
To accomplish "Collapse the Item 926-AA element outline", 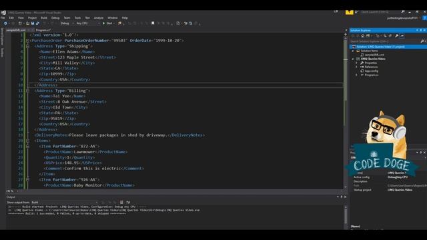I will coord(27,179).
